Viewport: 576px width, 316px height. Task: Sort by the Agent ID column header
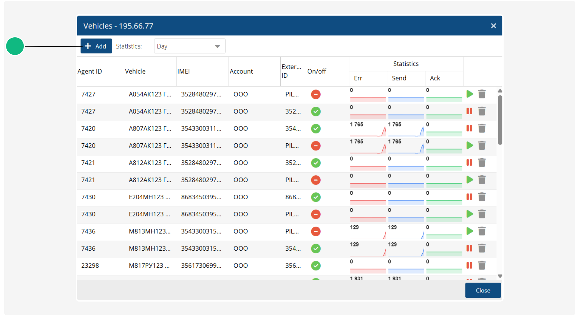(x=100, y=72)
